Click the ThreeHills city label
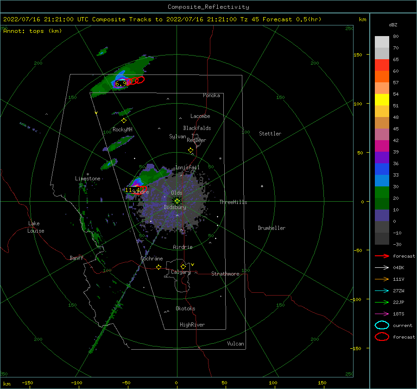The image size is (417, 389). 233,202
